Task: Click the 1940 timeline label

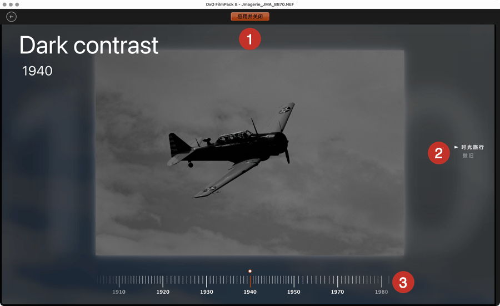Action: tap(250, 292)
